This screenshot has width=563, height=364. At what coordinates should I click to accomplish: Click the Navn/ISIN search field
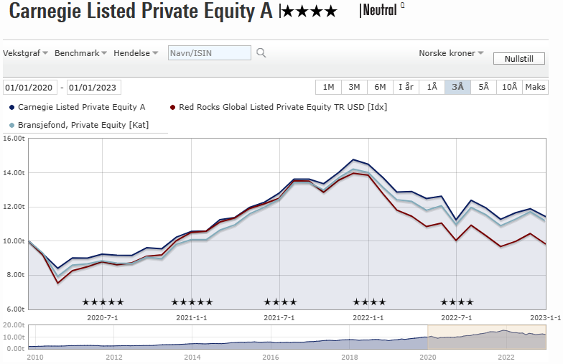click(x=210, y=53)
